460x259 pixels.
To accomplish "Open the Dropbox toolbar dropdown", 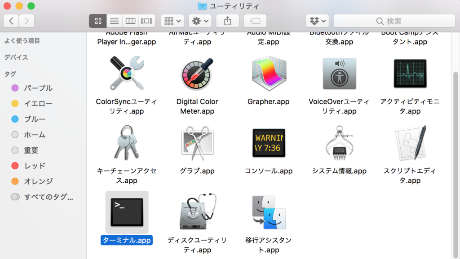I will click(x=318, y=21).
